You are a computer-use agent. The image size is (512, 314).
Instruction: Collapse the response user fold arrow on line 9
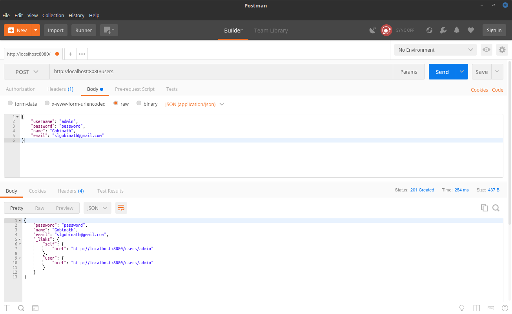pyautogui.click(x=20, y=258)
